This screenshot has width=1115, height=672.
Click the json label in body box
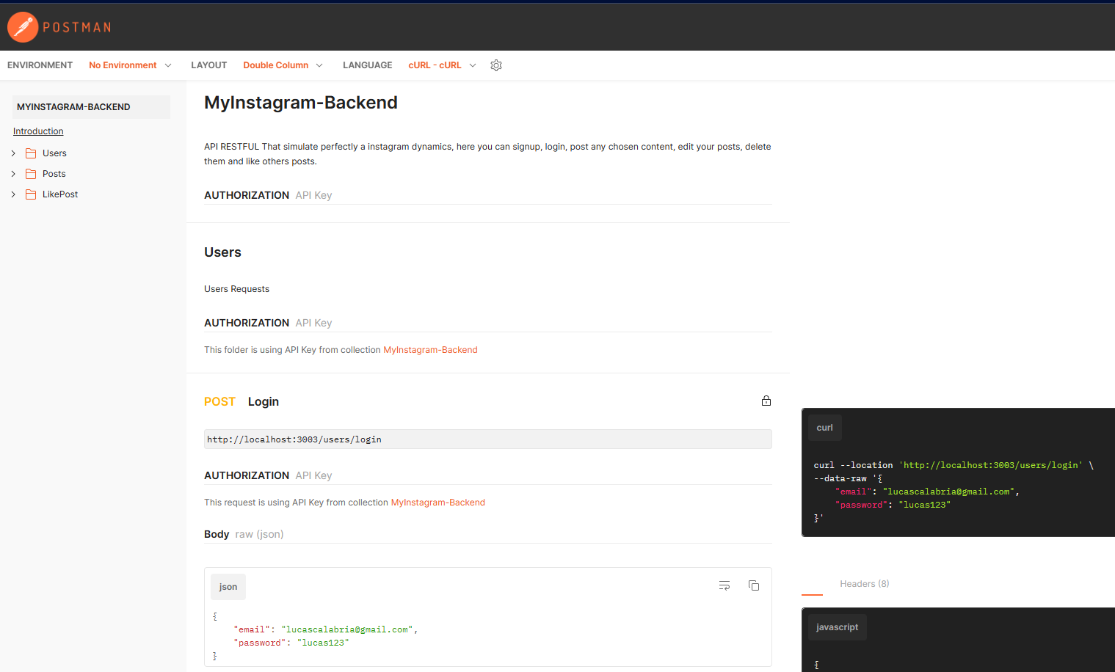click(228, 587)
